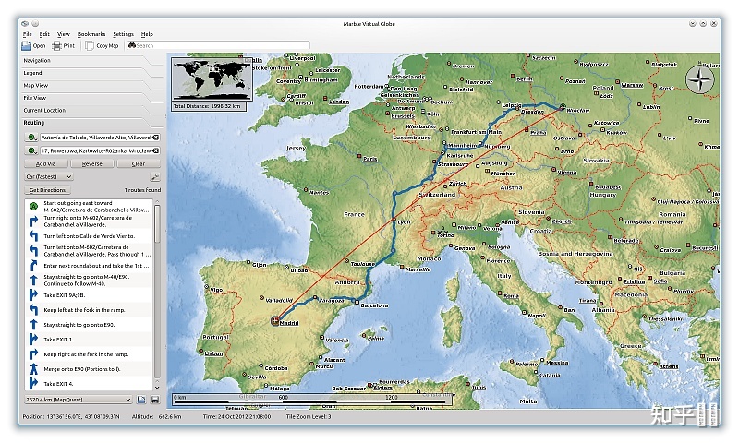
Task: Click the Tile Zoom Level status text
Action: pos(309,416)
